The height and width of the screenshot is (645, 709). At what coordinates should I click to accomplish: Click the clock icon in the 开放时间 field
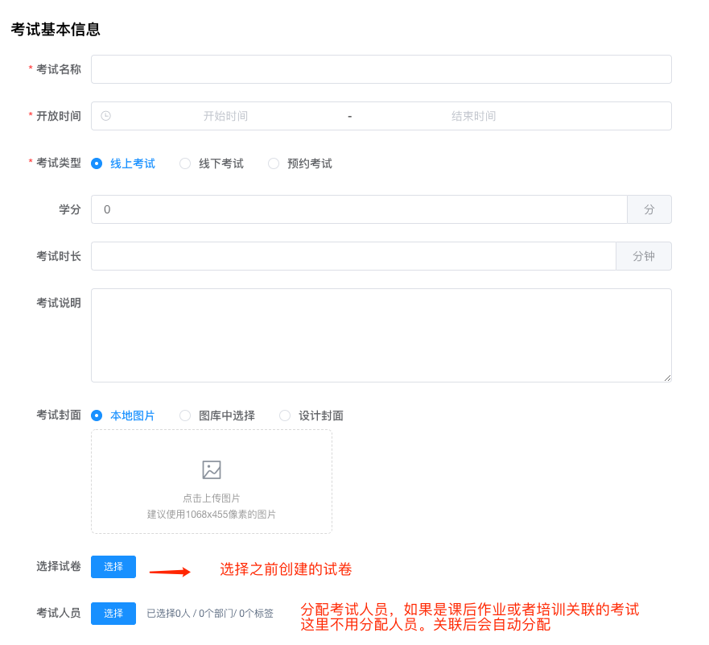pyautogui.click(x=105, y=116)
